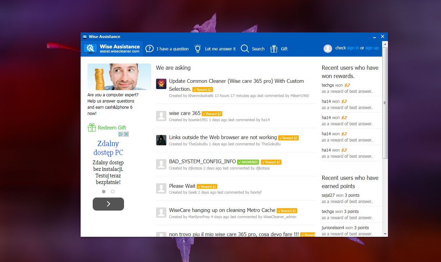
Task: Select the second ad carousel dot
Action: coord(113,192)
